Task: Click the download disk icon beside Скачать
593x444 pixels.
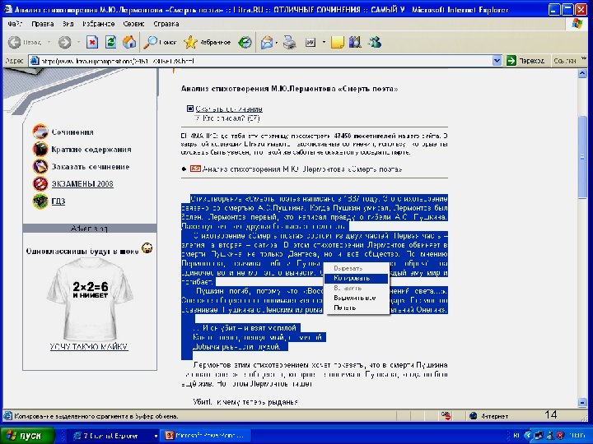Action: pyautogui.click(x=190, y=109)
